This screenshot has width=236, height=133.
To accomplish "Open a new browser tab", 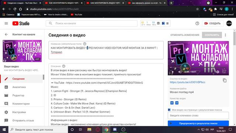I will click(171, 3).
